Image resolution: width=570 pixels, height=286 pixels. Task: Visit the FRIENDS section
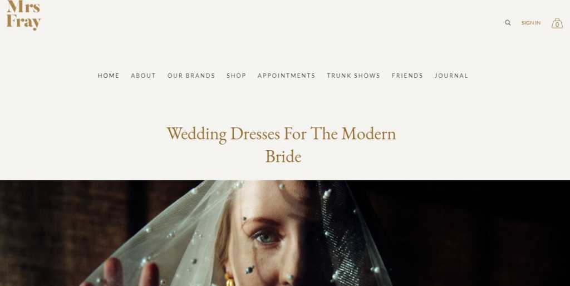tap(407, 76)
